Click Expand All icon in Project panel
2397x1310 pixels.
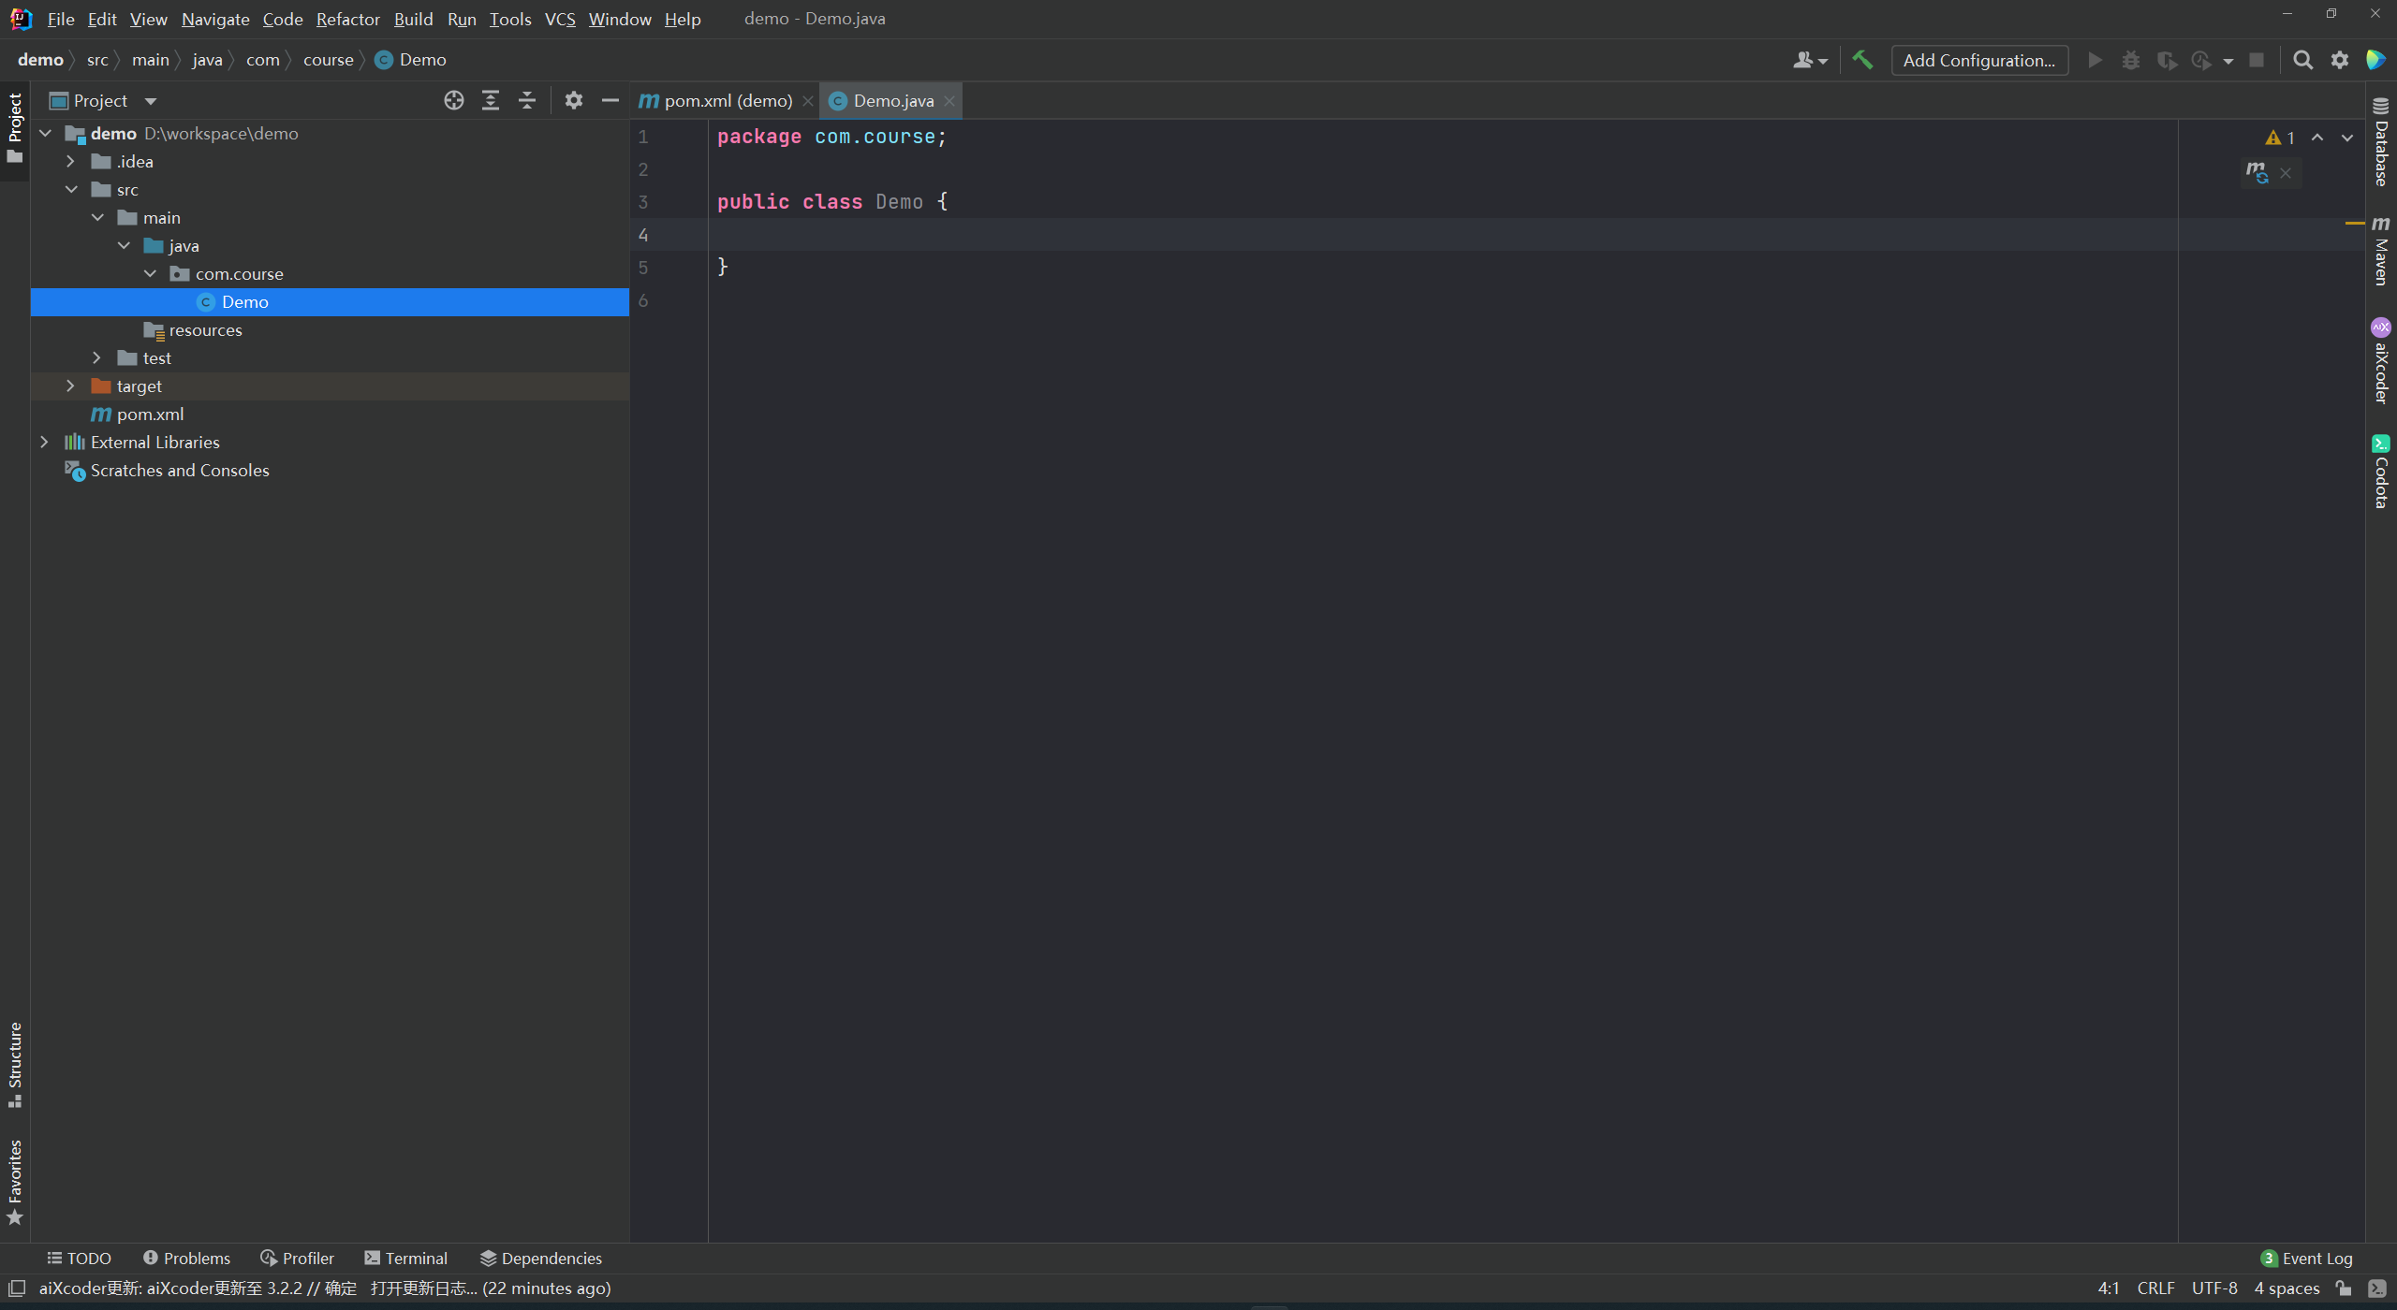(491, 100)
